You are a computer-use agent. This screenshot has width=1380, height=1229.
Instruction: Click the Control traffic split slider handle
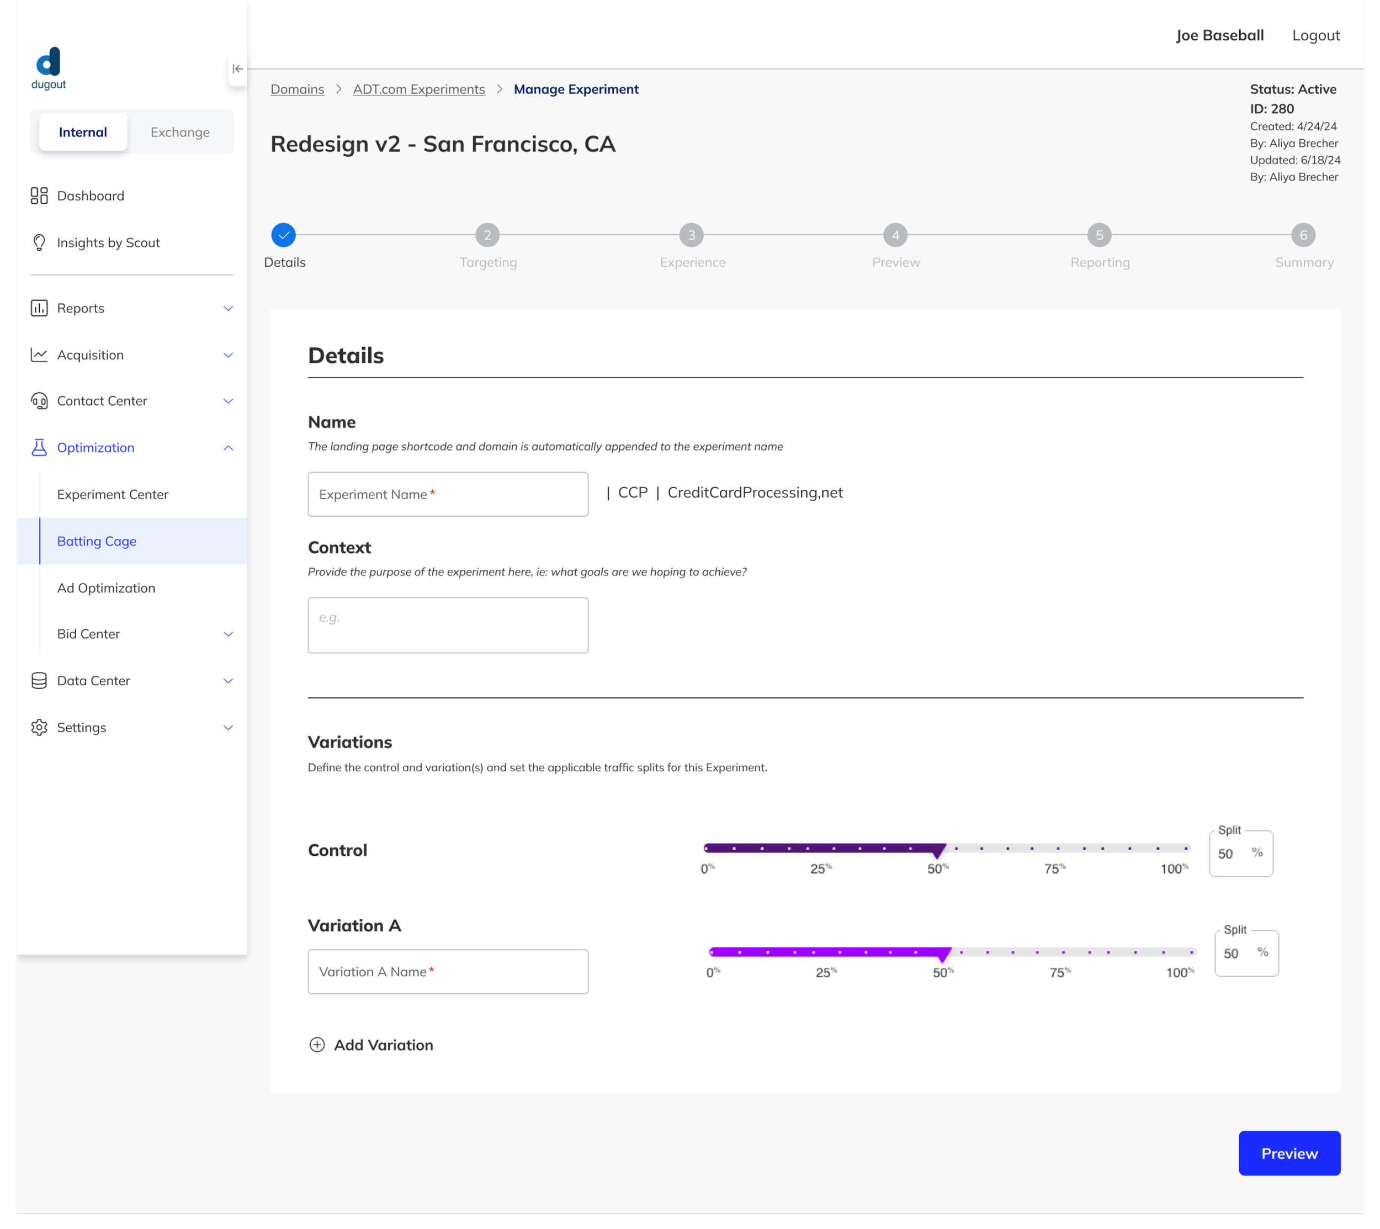point(937,850)
